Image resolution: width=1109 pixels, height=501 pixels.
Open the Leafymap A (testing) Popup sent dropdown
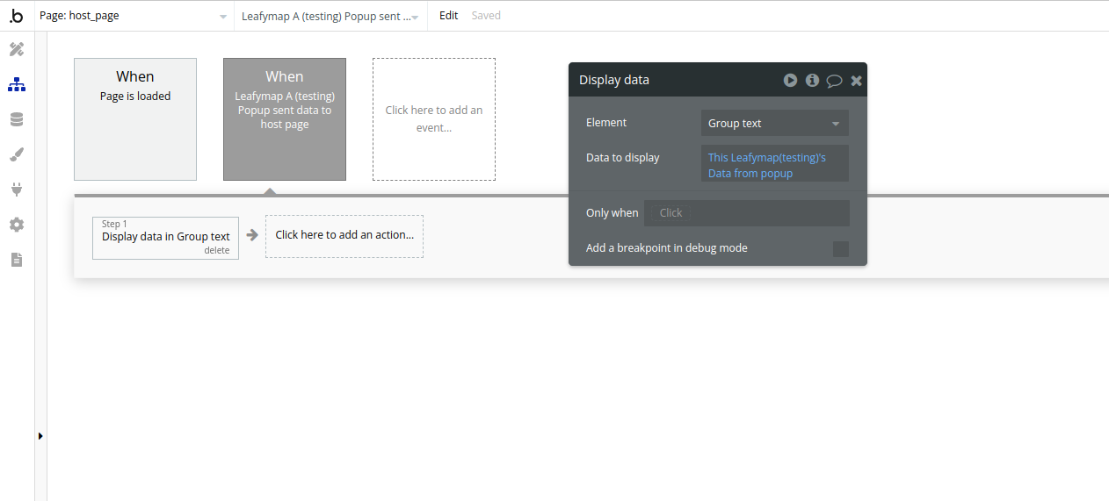(330, 16)
